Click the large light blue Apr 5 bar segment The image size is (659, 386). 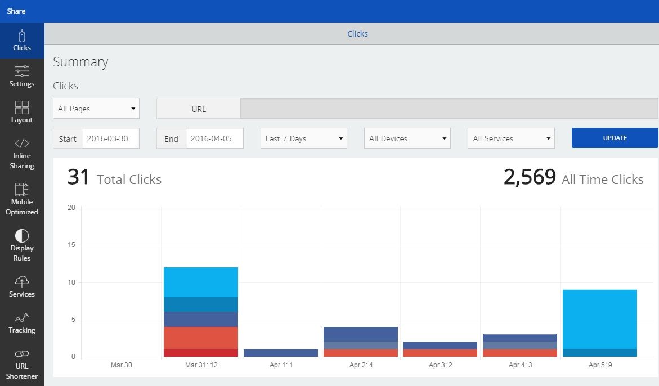pos(599,319)
